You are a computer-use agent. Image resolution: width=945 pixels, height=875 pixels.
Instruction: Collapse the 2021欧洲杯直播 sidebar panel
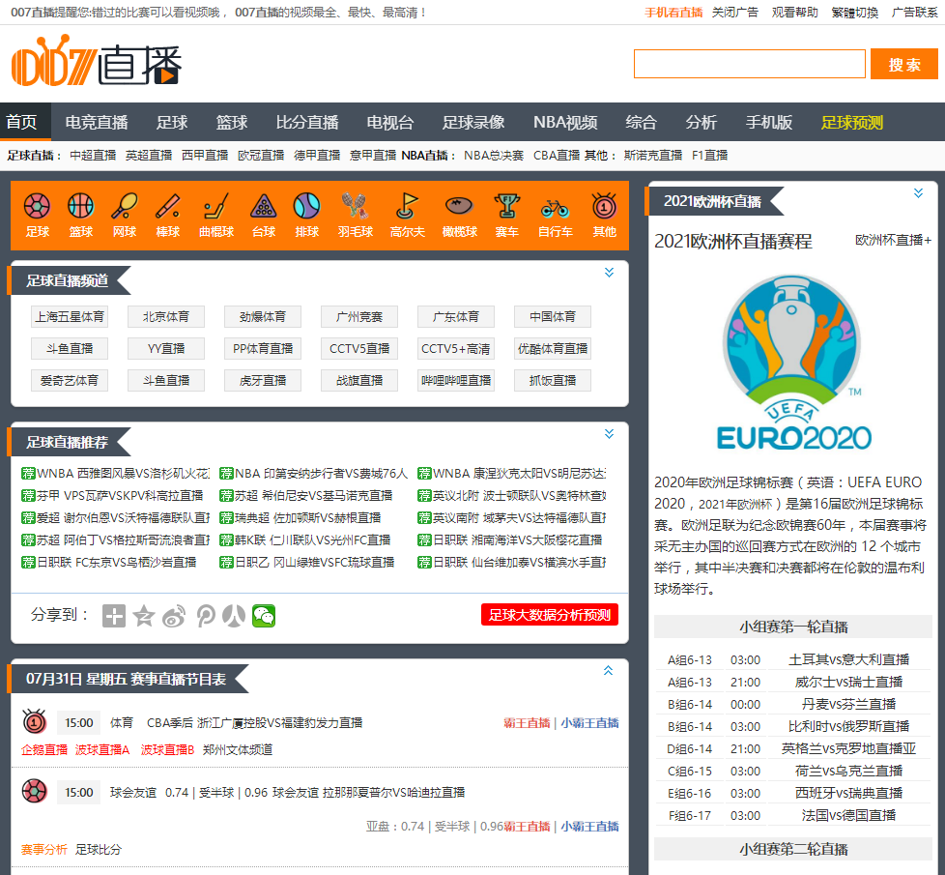(x=919, y=193)
